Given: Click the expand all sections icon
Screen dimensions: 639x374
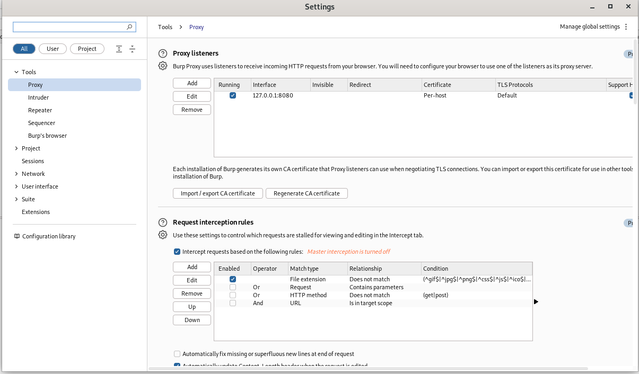Looking at the screenshot, I should [119, 49].
